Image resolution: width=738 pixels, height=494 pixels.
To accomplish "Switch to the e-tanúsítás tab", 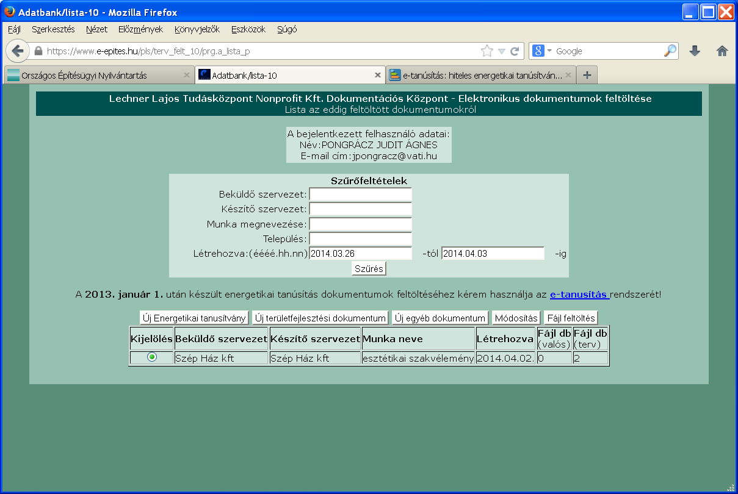I will coord(480,75).
